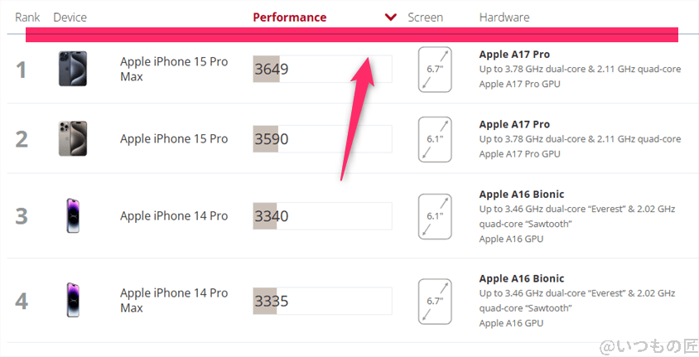
Task: Click the 6.1" screen icon for iPhone 15 Pro
Action: [435, 138]
